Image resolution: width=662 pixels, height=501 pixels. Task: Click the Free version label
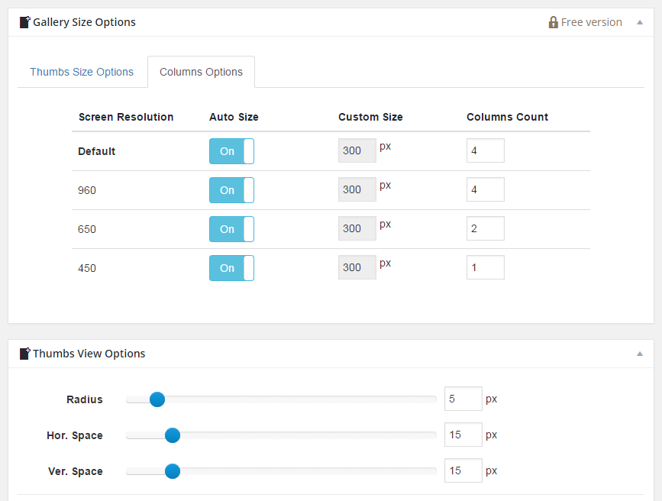592,22
